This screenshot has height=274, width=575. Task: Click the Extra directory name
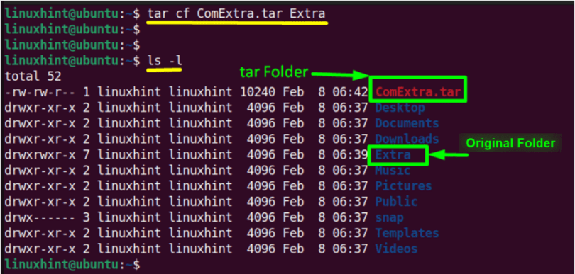pyautogui.click(x=393, y=155)
